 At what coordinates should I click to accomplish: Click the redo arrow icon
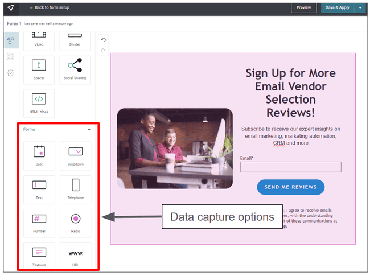(103, 51)
